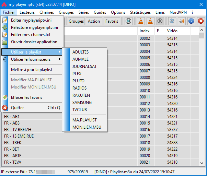Click index cell 00016
This screenshot has height=176, width=207.
coord(146,130)
